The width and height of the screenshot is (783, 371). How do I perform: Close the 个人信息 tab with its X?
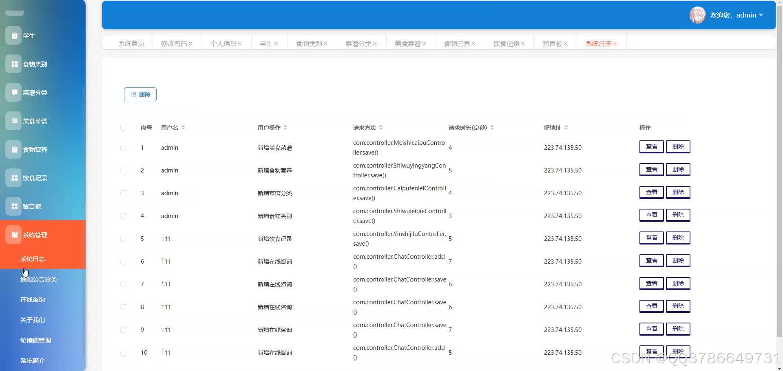point(240,44)
